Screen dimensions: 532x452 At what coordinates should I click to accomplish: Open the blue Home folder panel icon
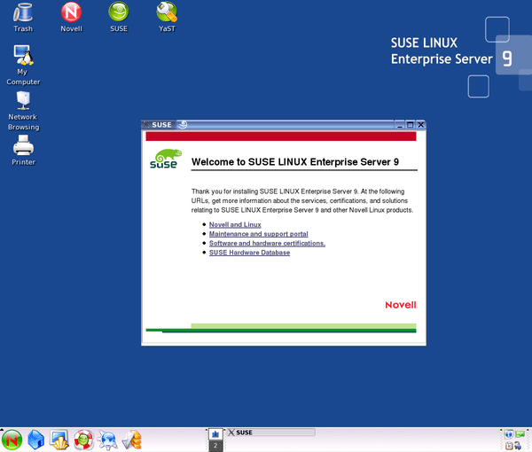coord(36,440)
